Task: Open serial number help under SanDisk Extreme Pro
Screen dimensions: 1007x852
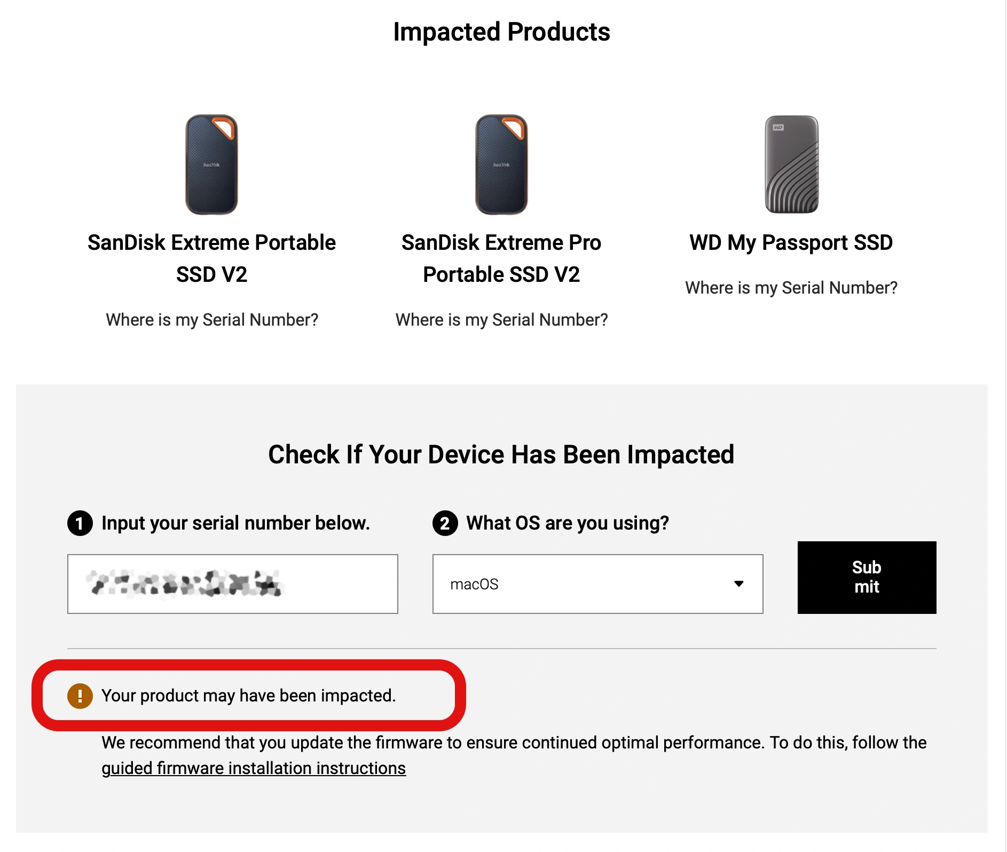Action: [x=501, y=320]
